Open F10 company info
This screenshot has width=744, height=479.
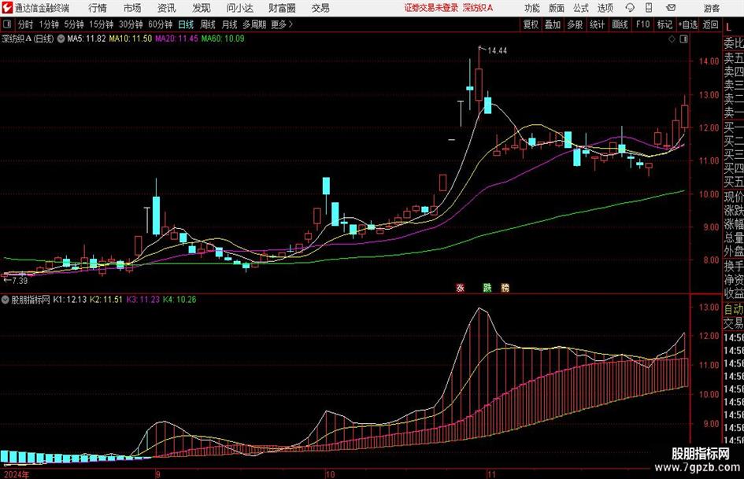[642, 24]
